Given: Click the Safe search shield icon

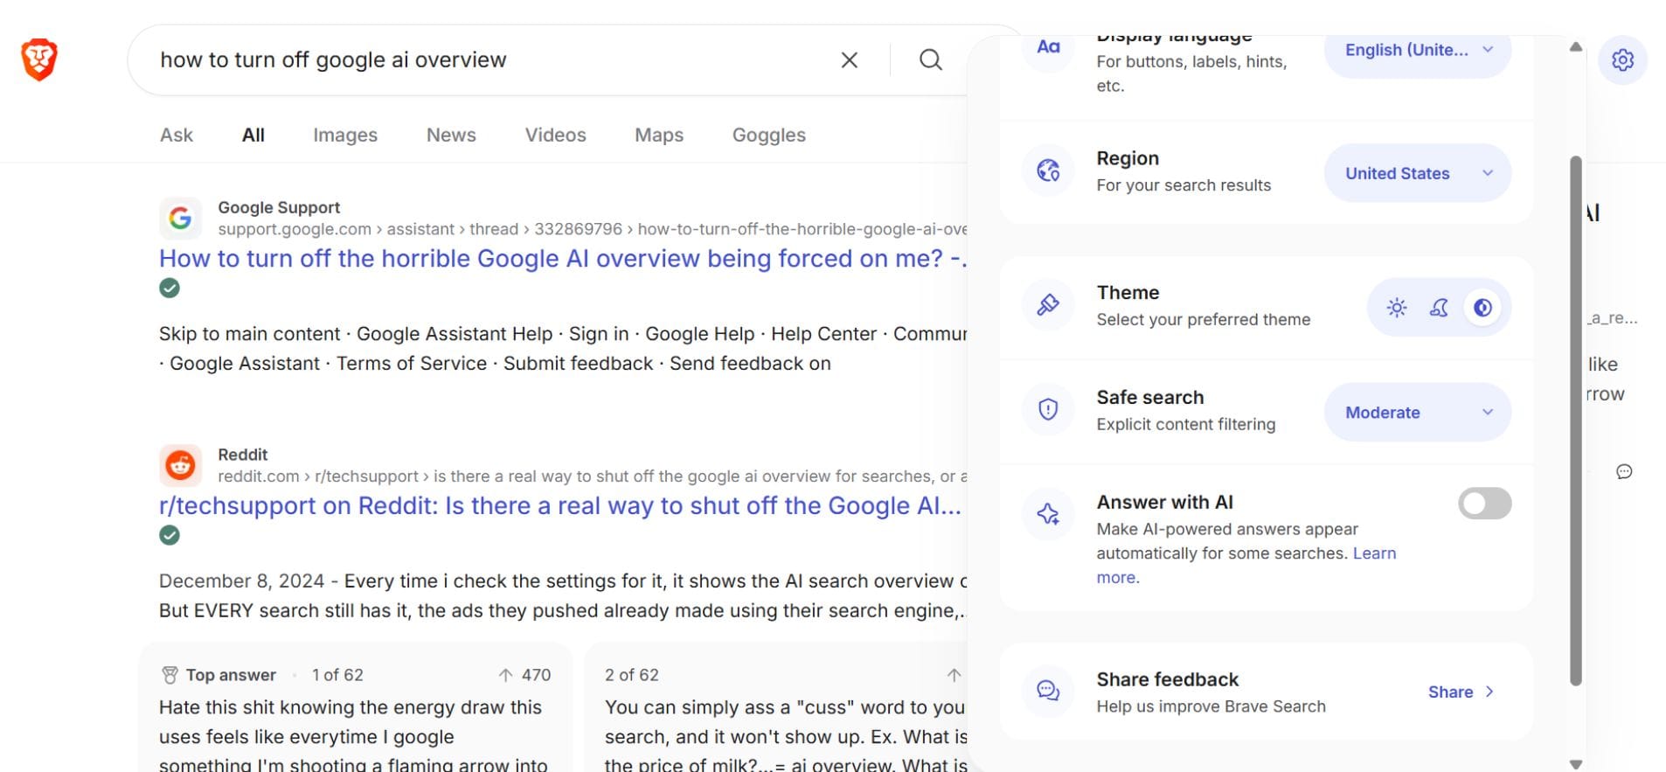Looking at the screenshot, I should 1048,409.
